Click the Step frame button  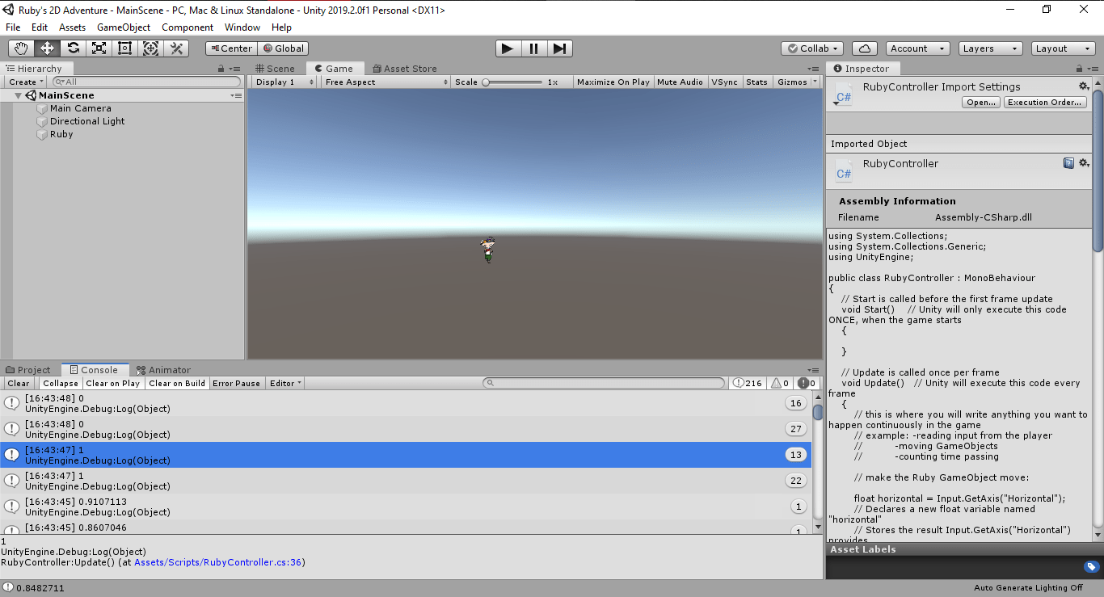[x=559, y=48]
